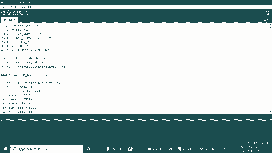The image size is (272, 153).
Task: Click the editor scrollbar up arrow
Action: pyautogui.click(x=270, y=25)
